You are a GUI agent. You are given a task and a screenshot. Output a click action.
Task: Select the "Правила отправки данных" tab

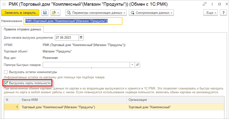point(22,29)
